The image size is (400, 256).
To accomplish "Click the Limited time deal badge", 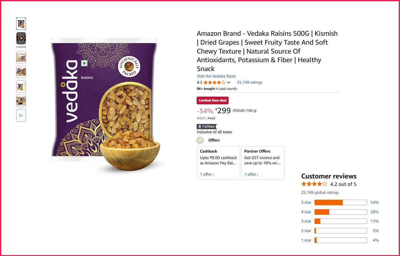I will tap(213, 100).
